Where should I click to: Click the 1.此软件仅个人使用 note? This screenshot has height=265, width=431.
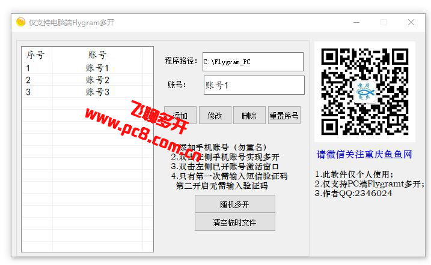coord(355,174)
